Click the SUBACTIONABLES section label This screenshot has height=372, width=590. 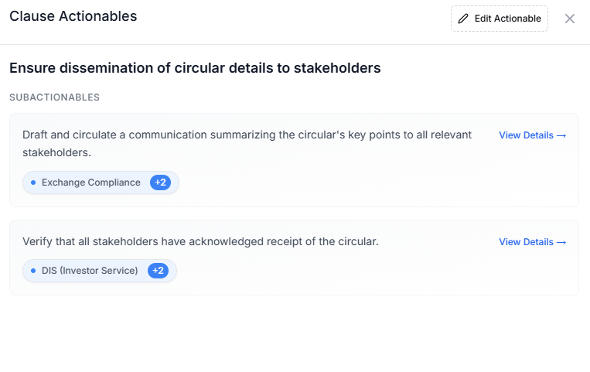click(x=54, y=97)
